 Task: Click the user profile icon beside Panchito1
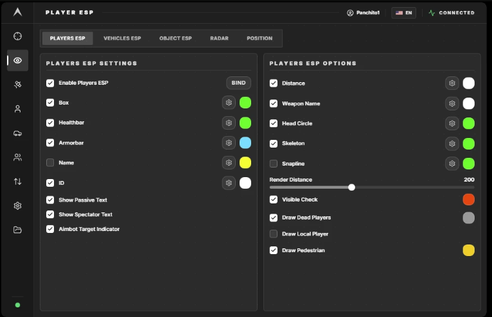click(350, 13)
